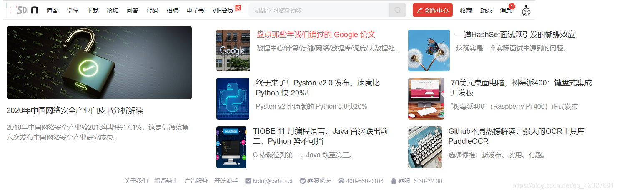
Task: Click the 广告服务 footer link
Action: 196,181
